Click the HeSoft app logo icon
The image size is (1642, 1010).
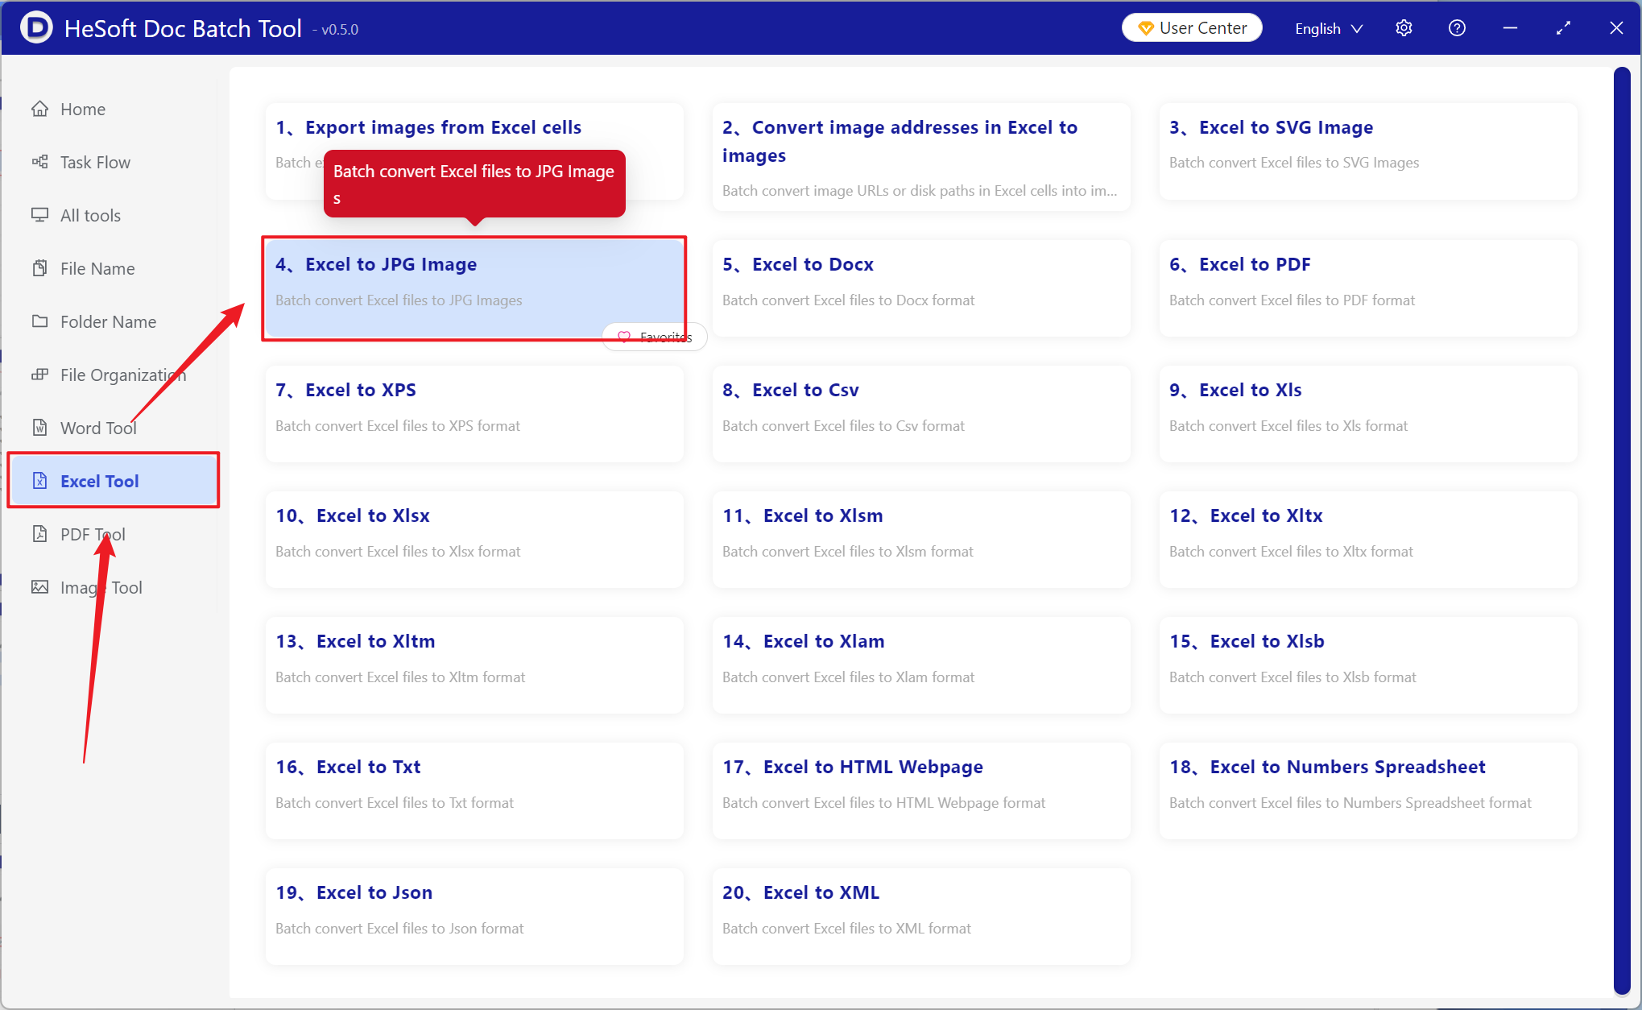click(36, 27)
